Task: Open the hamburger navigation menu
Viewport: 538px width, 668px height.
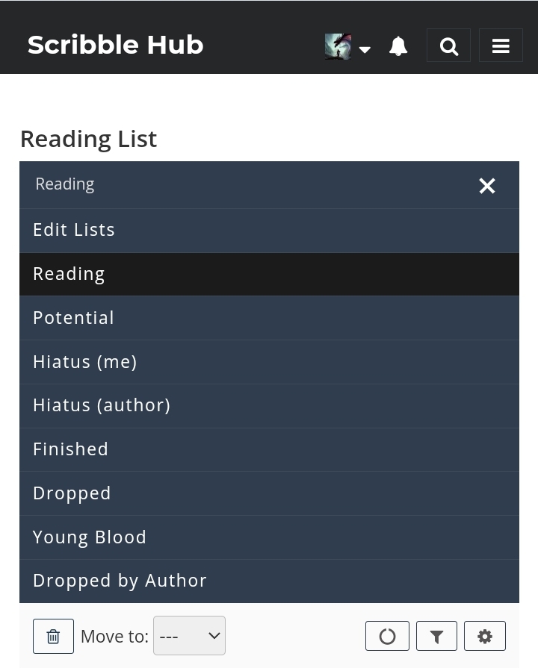Action: 501,46
